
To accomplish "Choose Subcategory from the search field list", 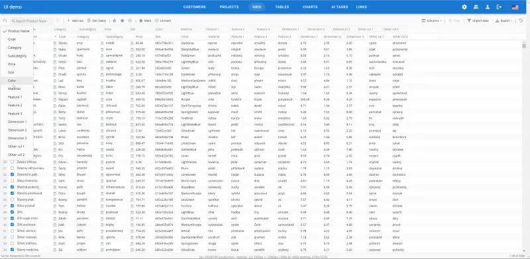I will click(17, 56).
